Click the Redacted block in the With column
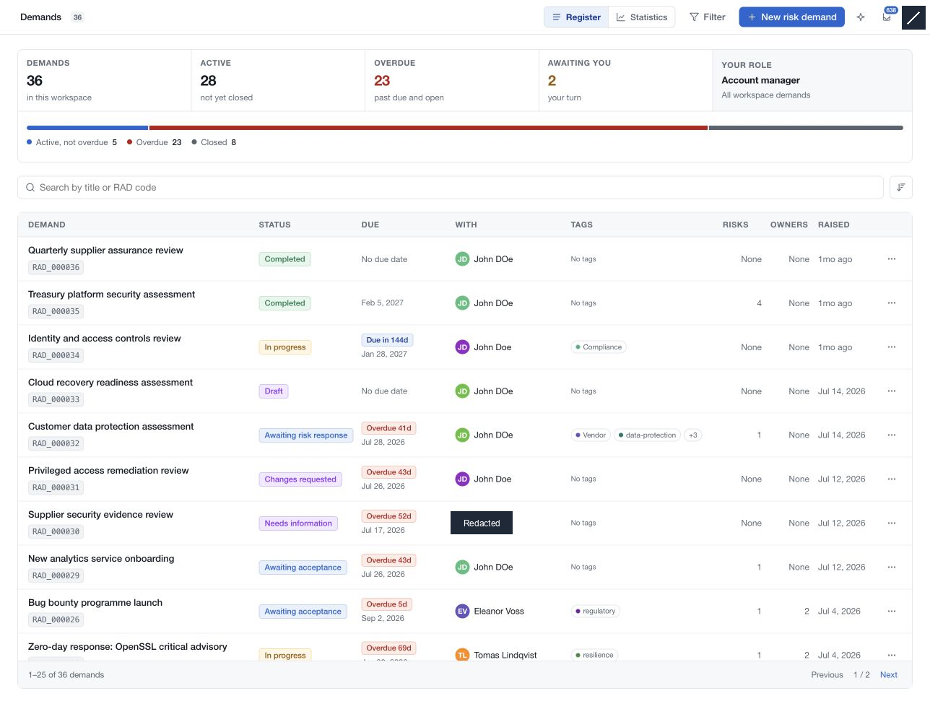 482,523
